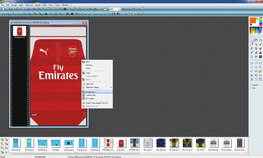Click the Zoom out magnifier toolbar icon
Screen dimensions: 263x158
point(128,9)
